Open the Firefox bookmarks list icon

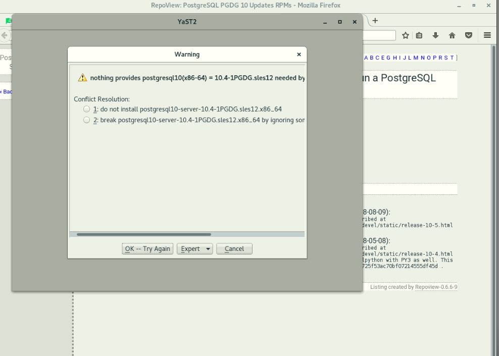[x=419, y=35]
